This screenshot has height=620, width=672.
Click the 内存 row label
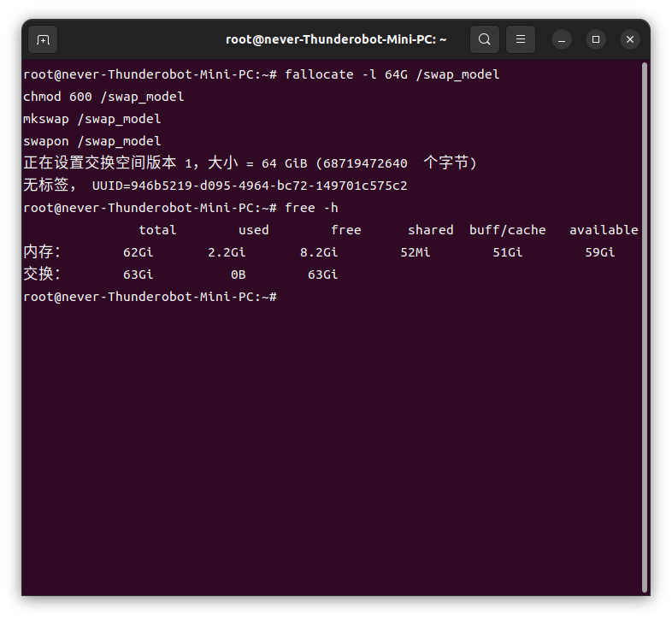[x=42, y=252]
